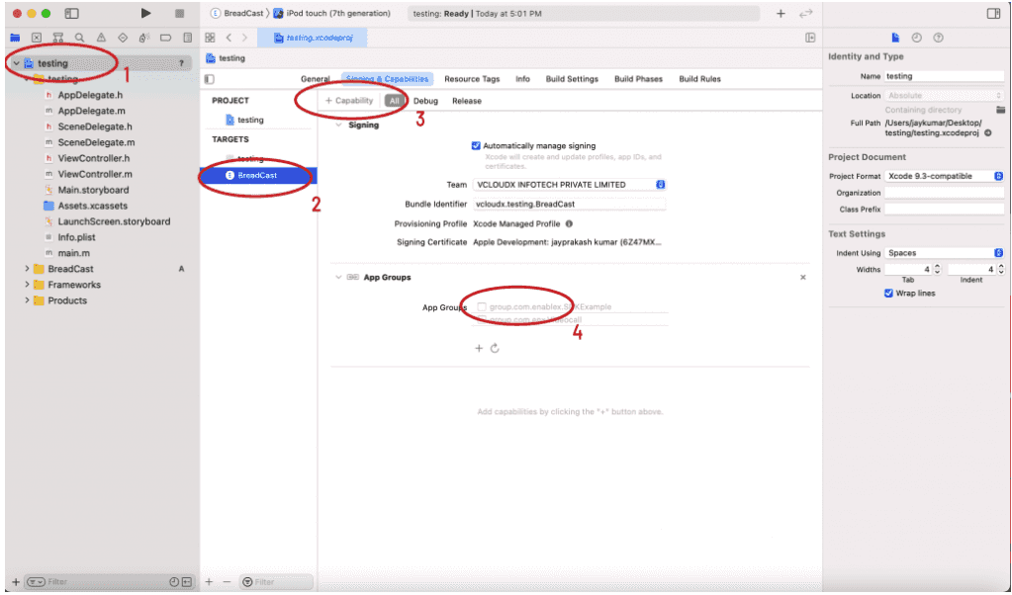This screenshot has height=595, width=1012.
Task: Collapse the testing project in navigator
Action: tap(16, 63)
